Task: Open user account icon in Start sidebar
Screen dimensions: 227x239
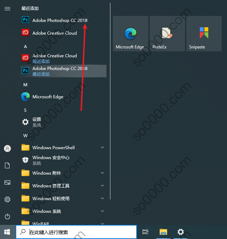Action: tap(7, 148)
